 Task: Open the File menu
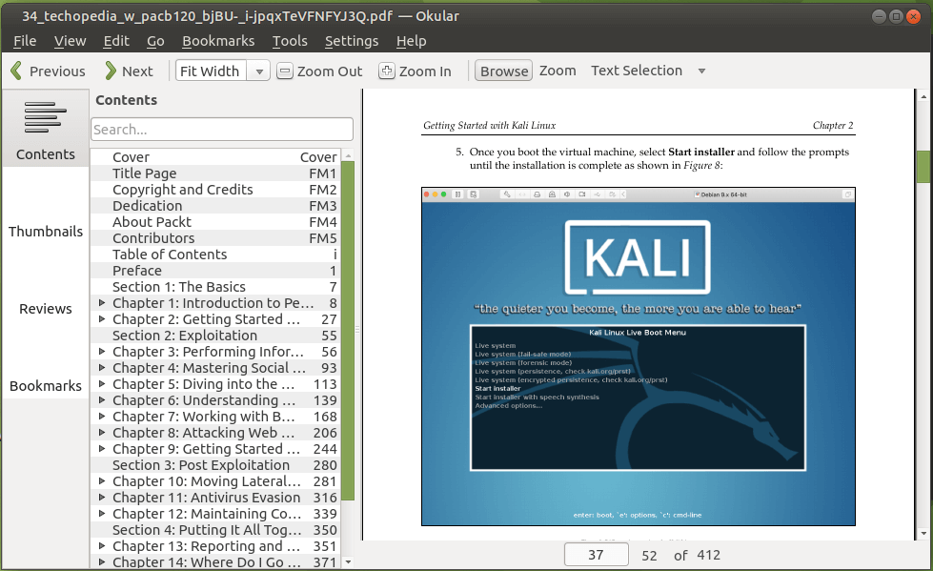(25, 41)
